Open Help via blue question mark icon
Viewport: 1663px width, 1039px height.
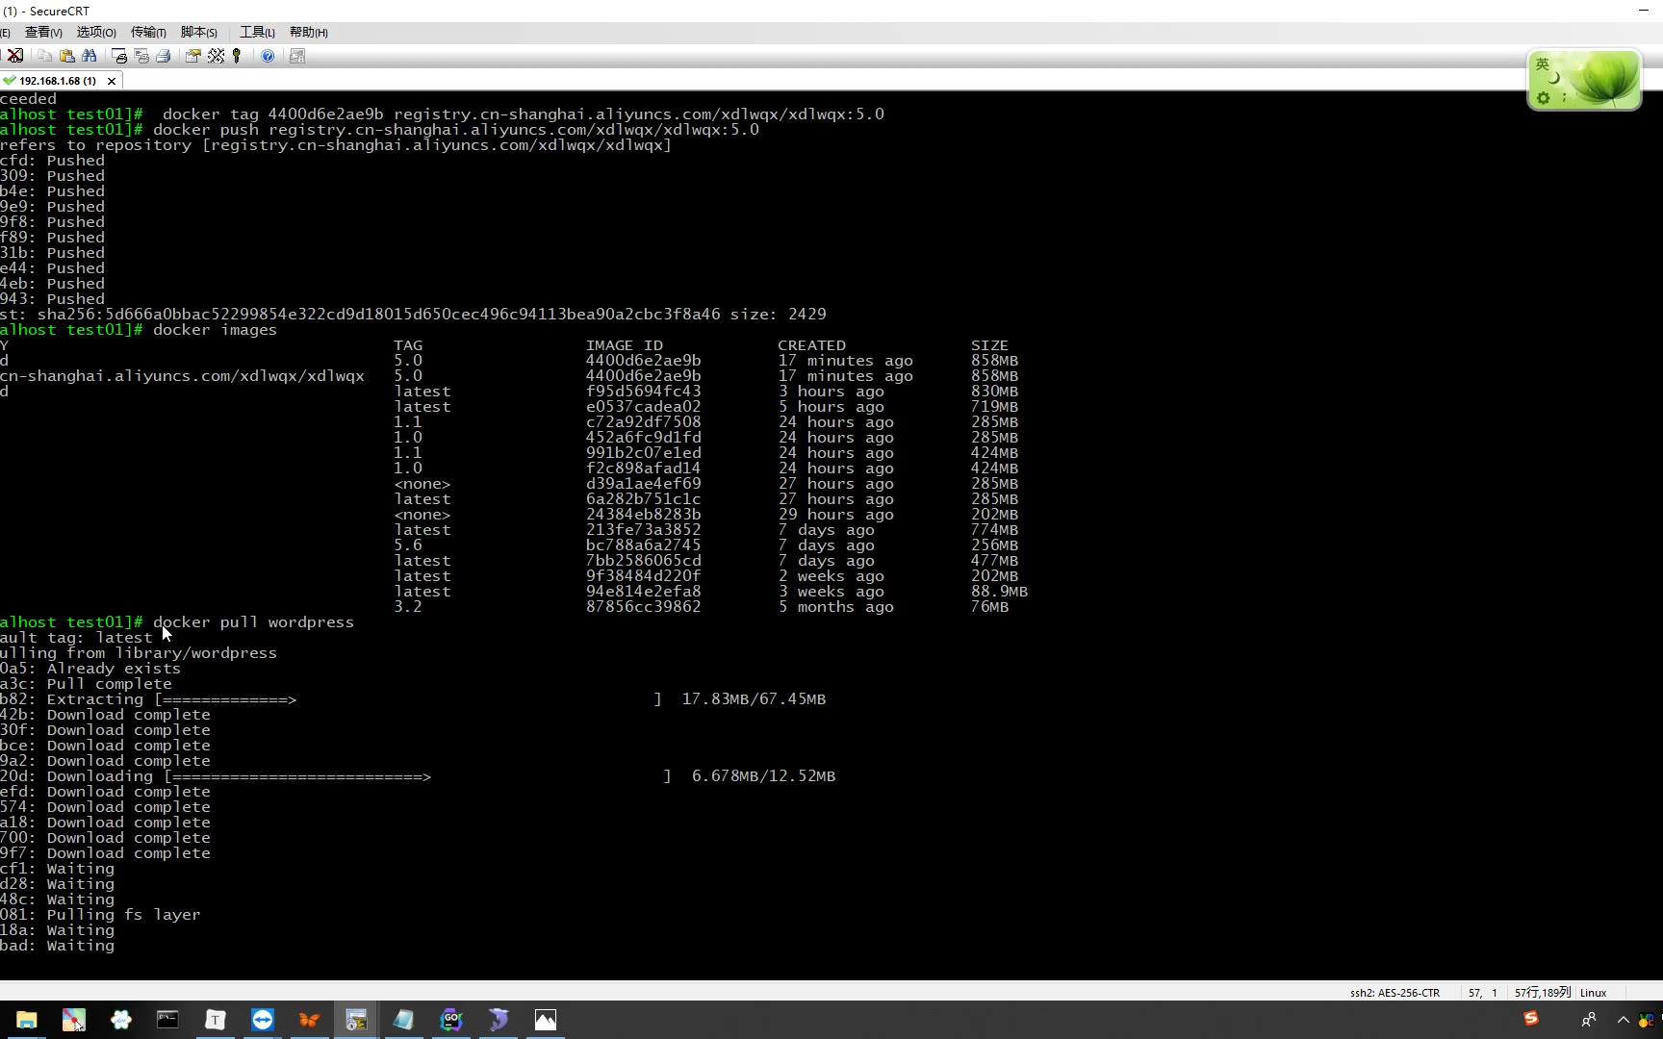coord(268,56)
